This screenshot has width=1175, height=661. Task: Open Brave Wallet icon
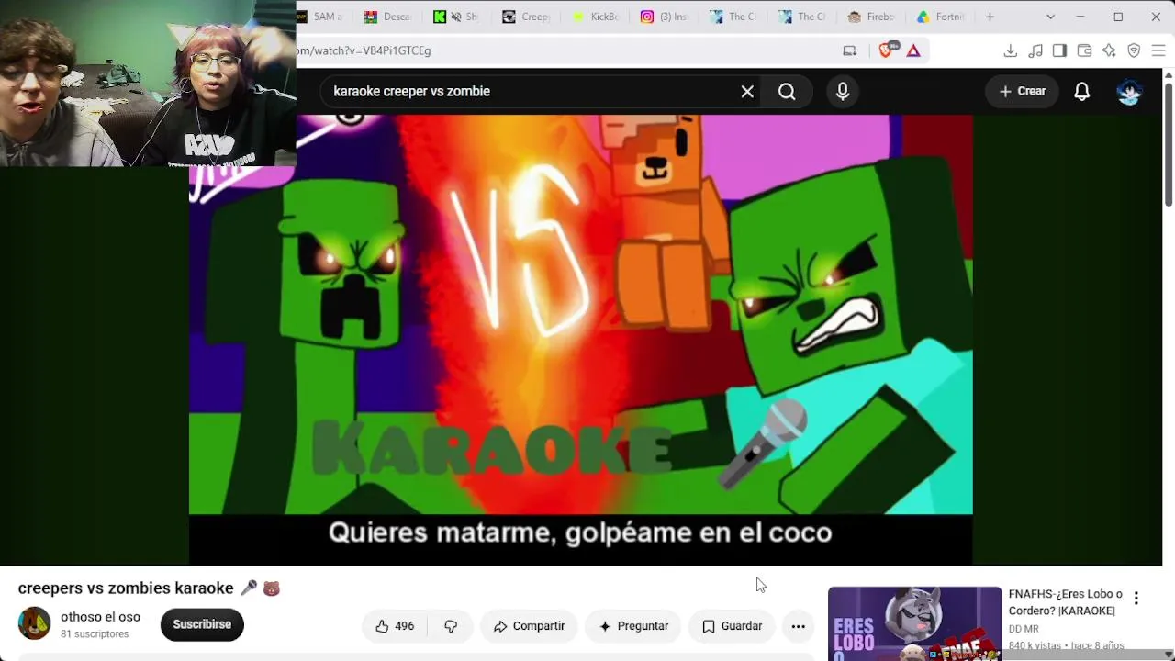[x=1084, y=50]
